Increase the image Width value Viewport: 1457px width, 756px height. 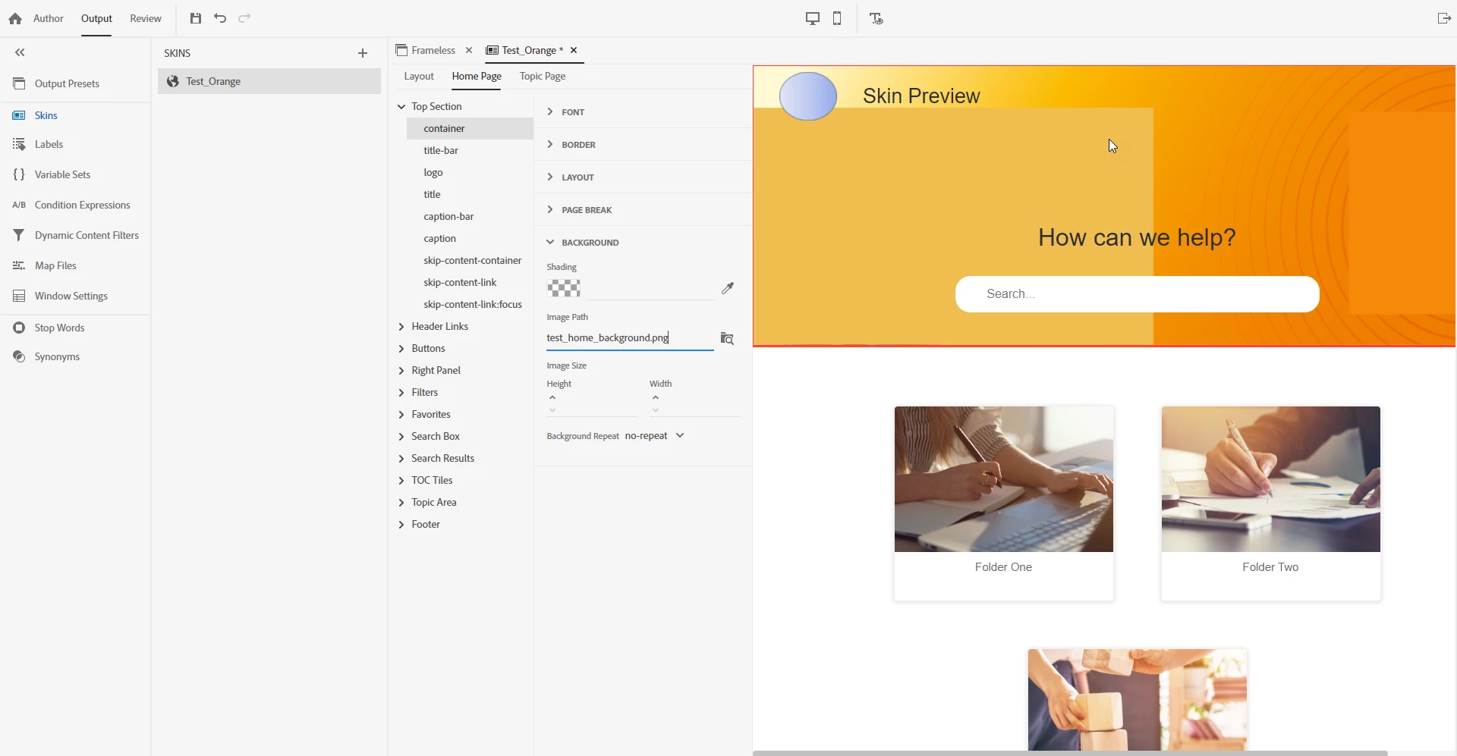(x=656, y=397)
